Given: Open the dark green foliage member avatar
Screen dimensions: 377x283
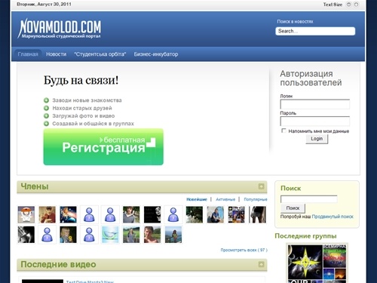Looking at the screenshot, I should point(195,214).
